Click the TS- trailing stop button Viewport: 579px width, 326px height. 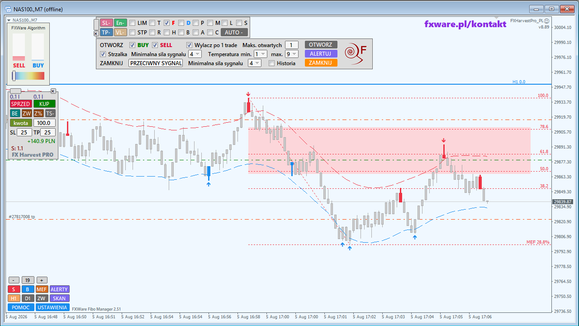50,113
